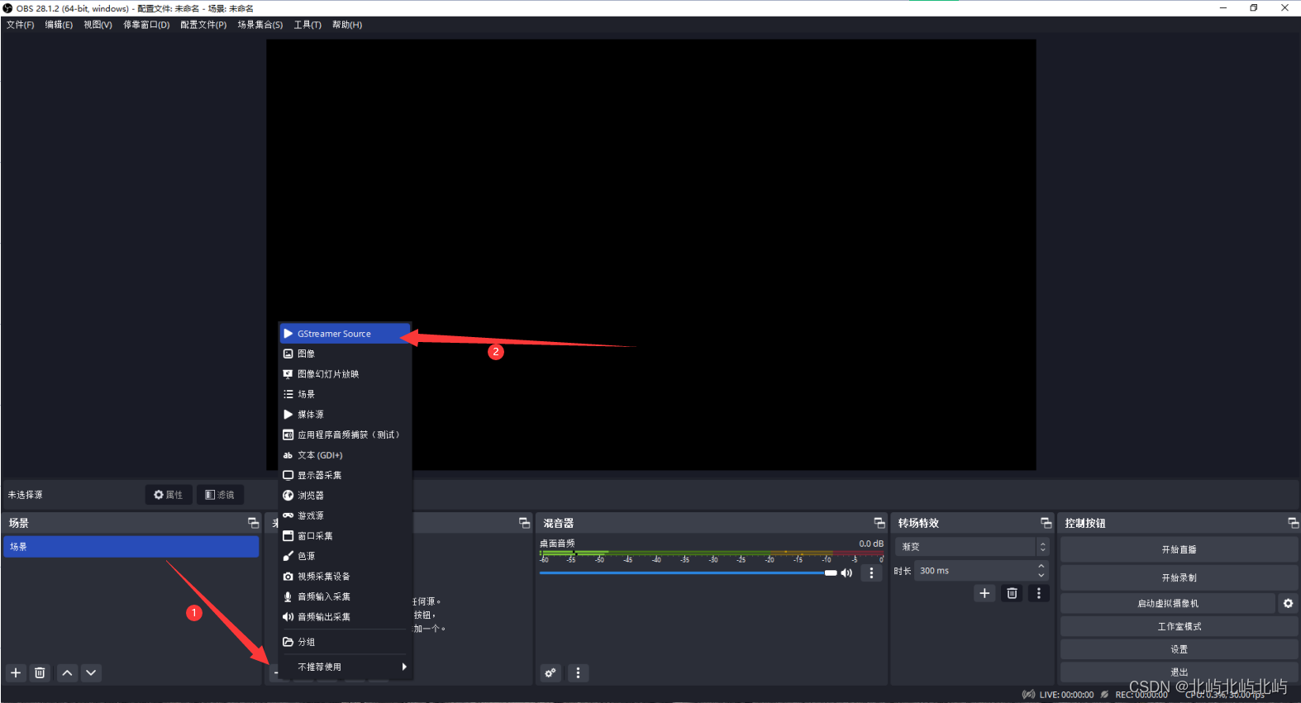Add a 媒体源 from the menu
1301x703 pixels.
345,415
